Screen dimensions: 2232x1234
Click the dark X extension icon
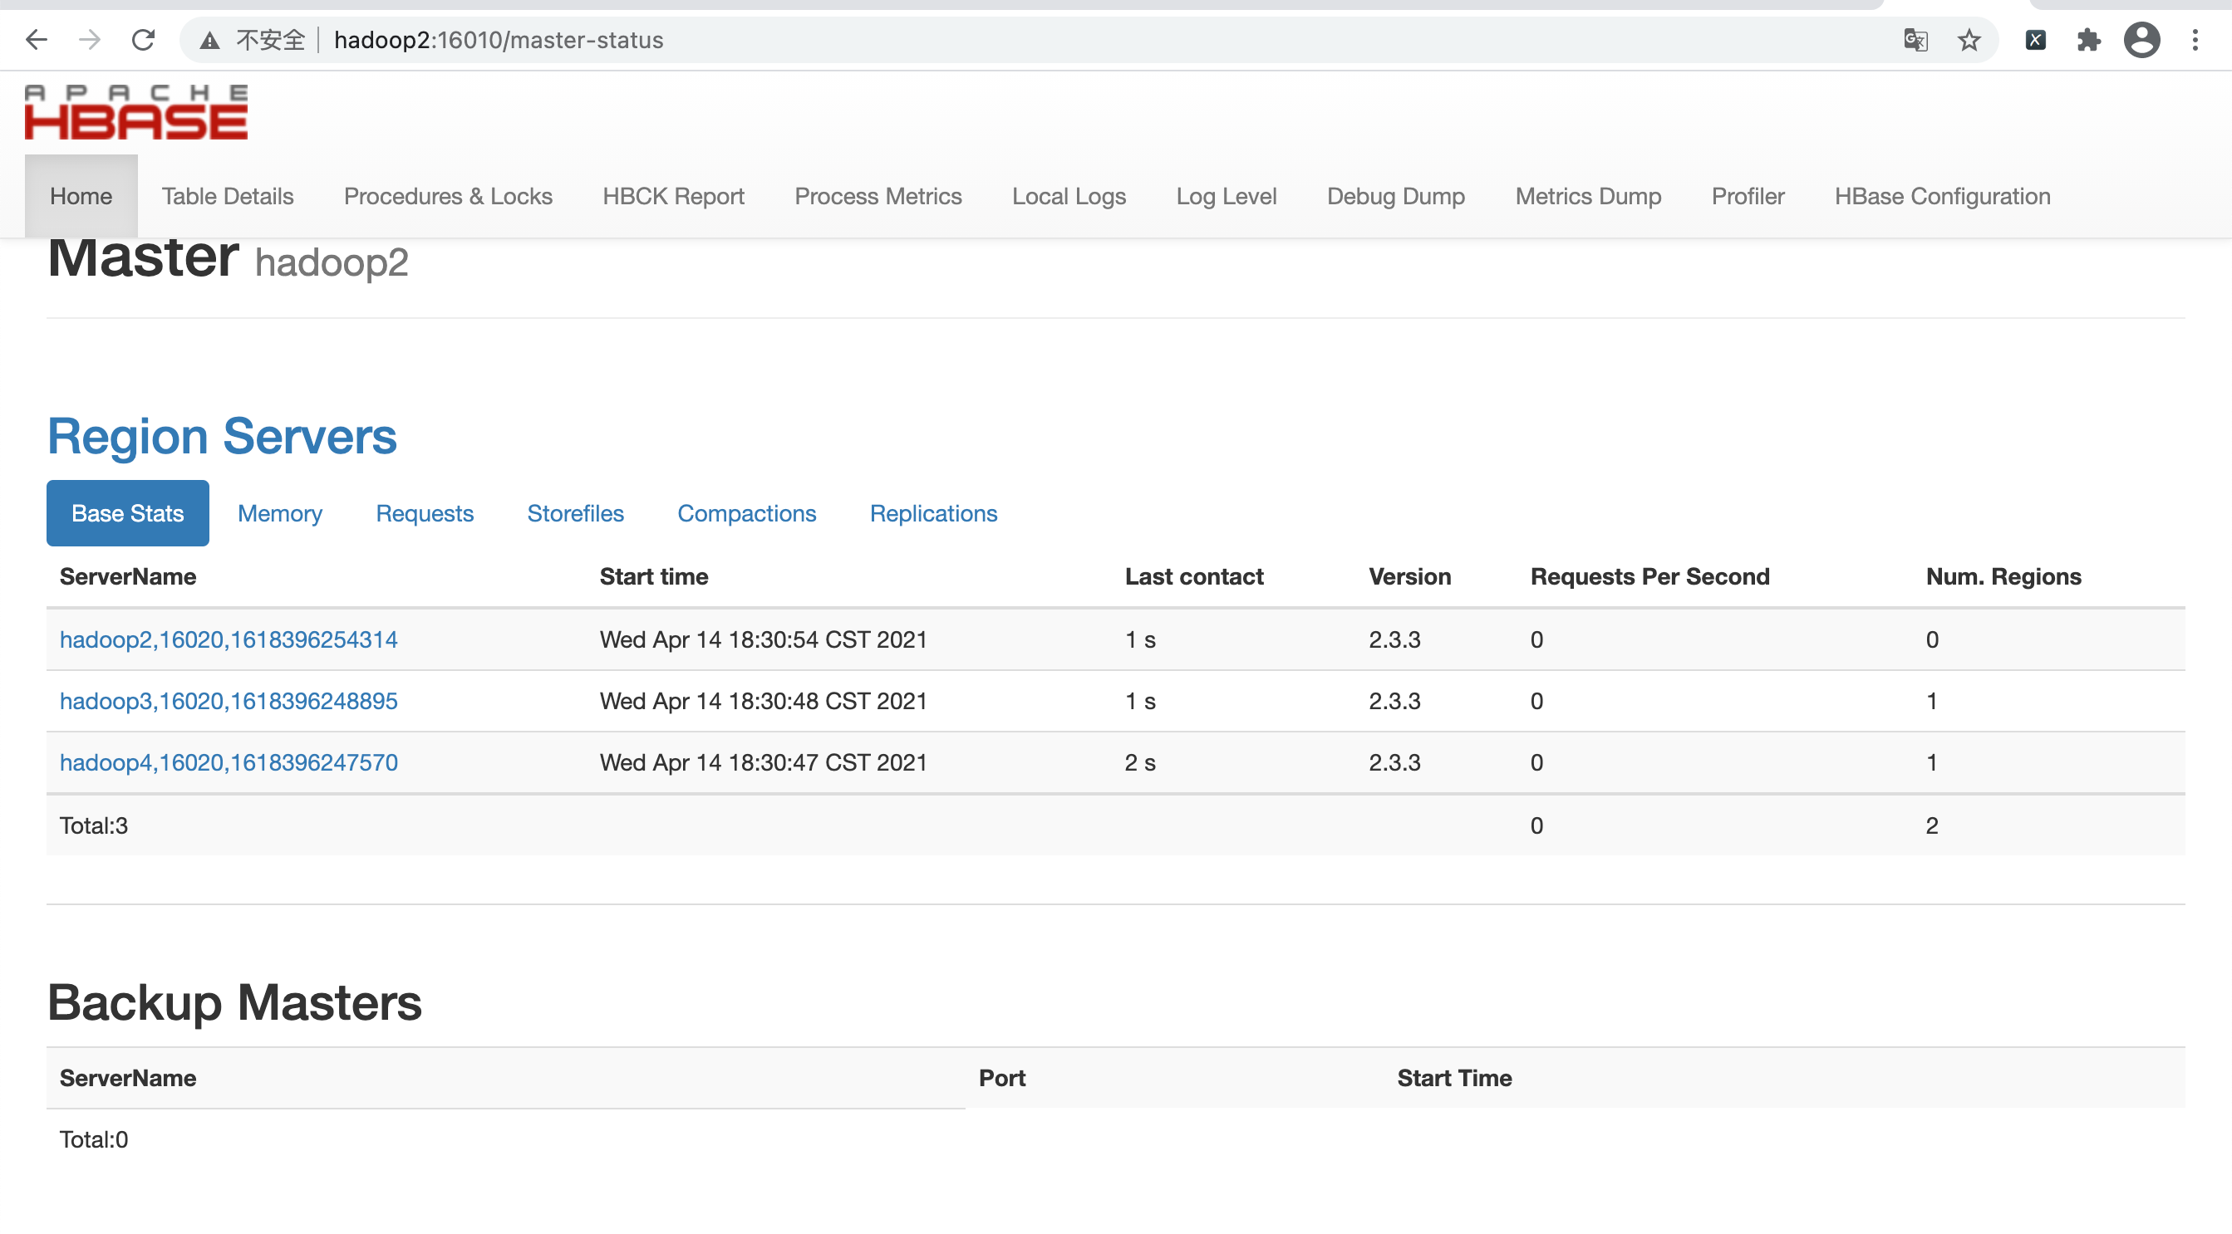pyautogui.click(x=2035, y=40)
